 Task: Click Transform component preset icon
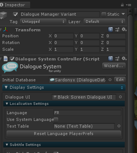tap(117, 29)
